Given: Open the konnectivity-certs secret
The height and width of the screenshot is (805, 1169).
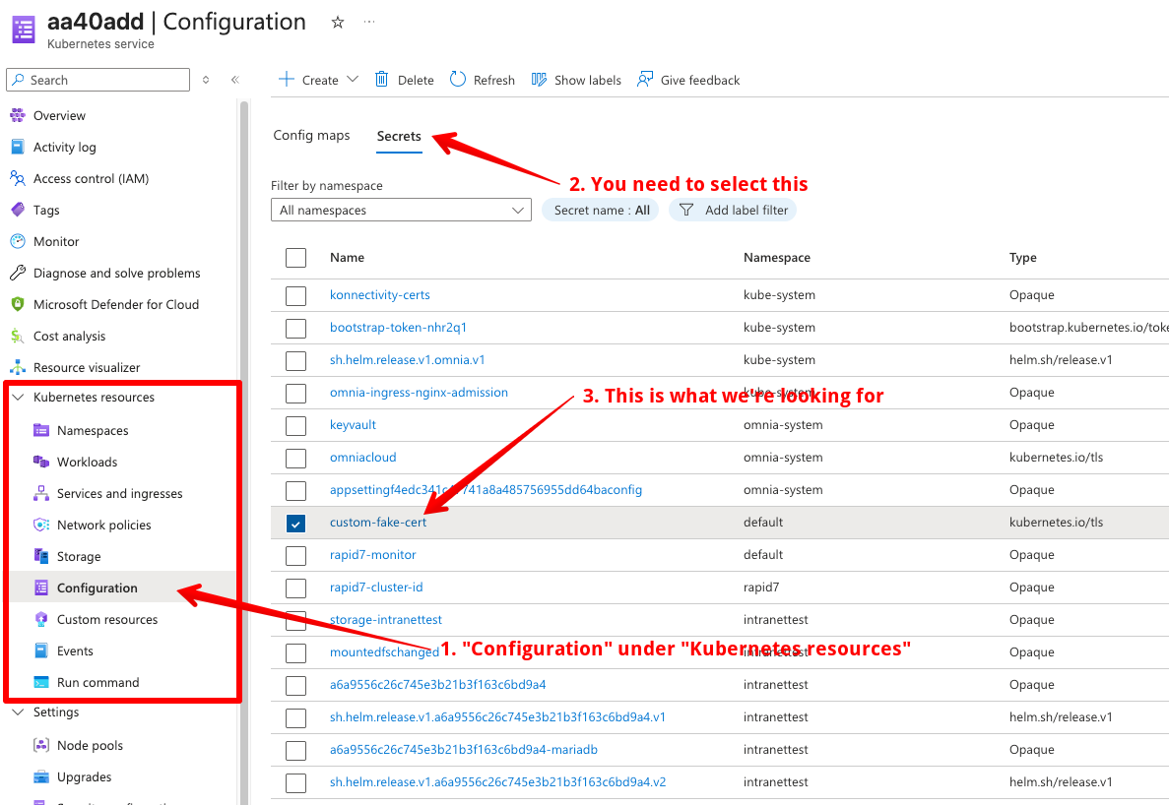Looking at the screenshot, I should click(380, 294).
